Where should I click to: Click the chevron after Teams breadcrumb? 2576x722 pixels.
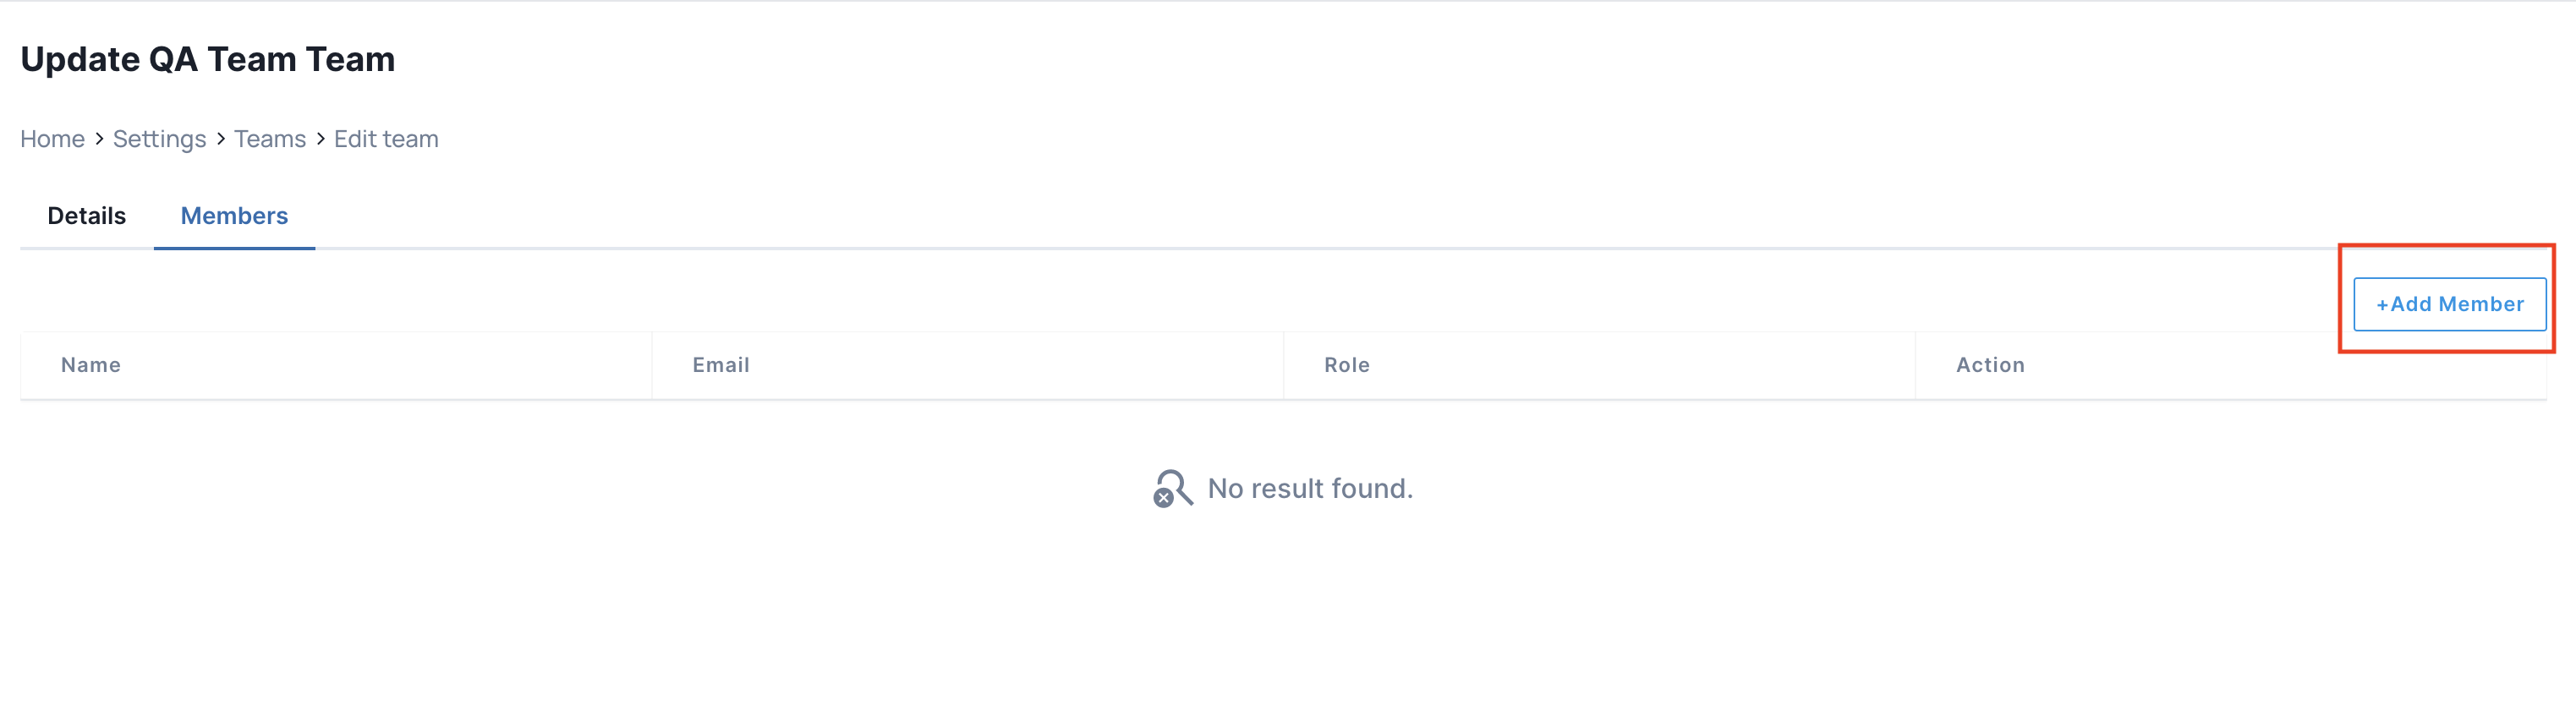[x=321, y=139]
